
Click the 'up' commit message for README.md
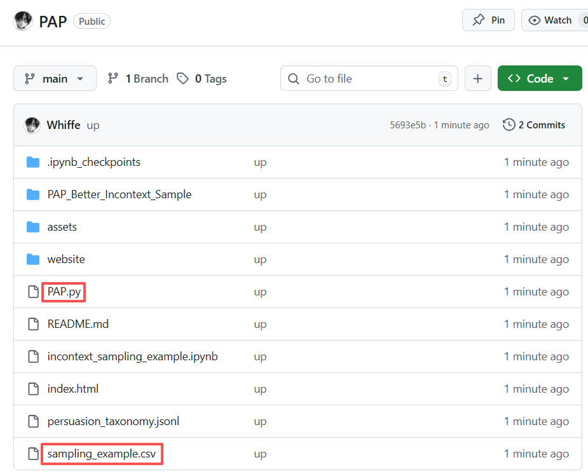(x=260, y=325)
